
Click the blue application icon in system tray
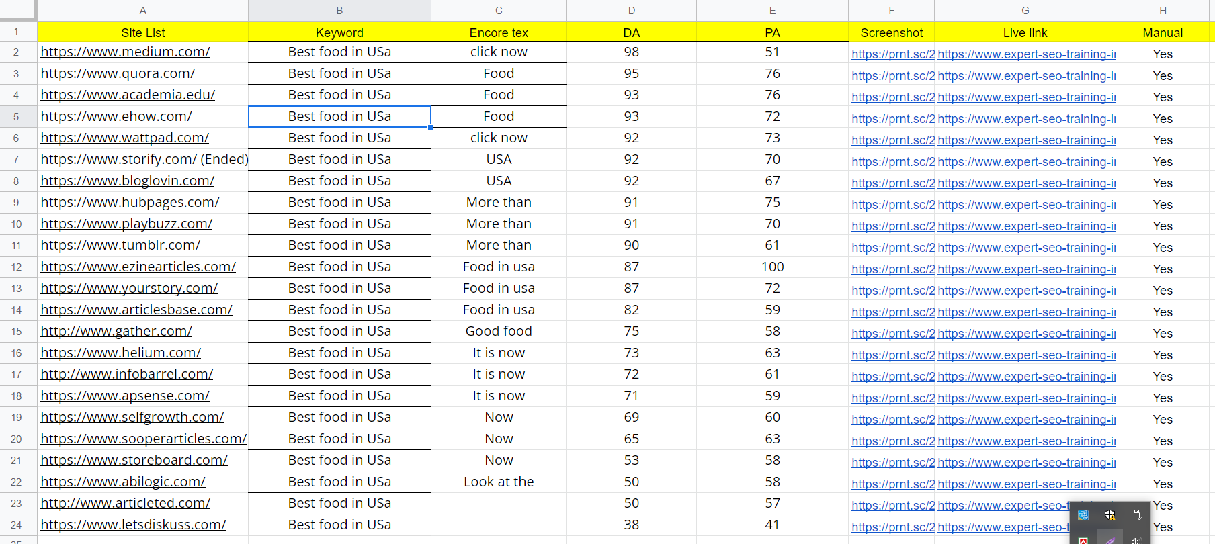pos(1083,515)
